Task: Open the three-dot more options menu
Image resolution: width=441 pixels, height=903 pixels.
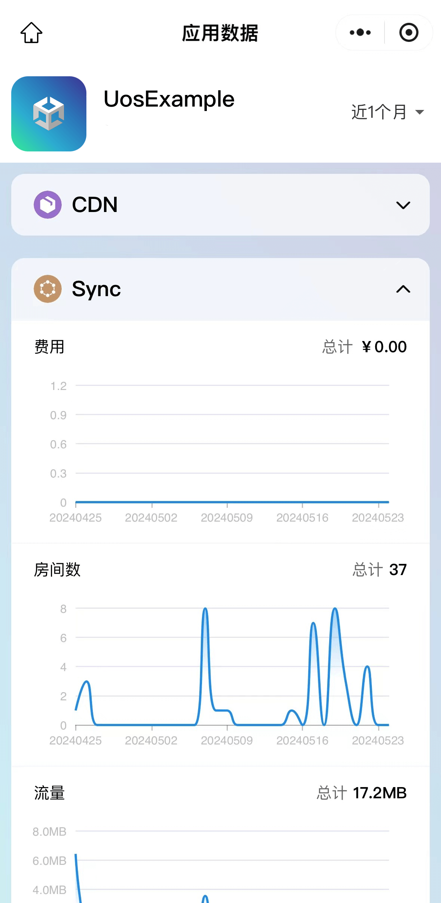Action: tap(360, 33)
